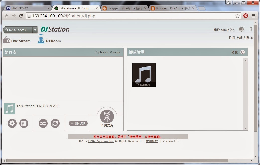Screen dimensions: 260x165
Task: Open the QNAP Systems, Inc. link
Action: coord(101,141)
